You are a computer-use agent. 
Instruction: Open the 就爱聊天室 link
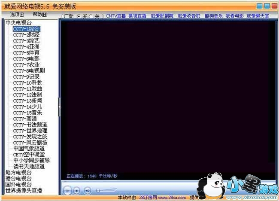pyautogui.click(x=258, y=16)
